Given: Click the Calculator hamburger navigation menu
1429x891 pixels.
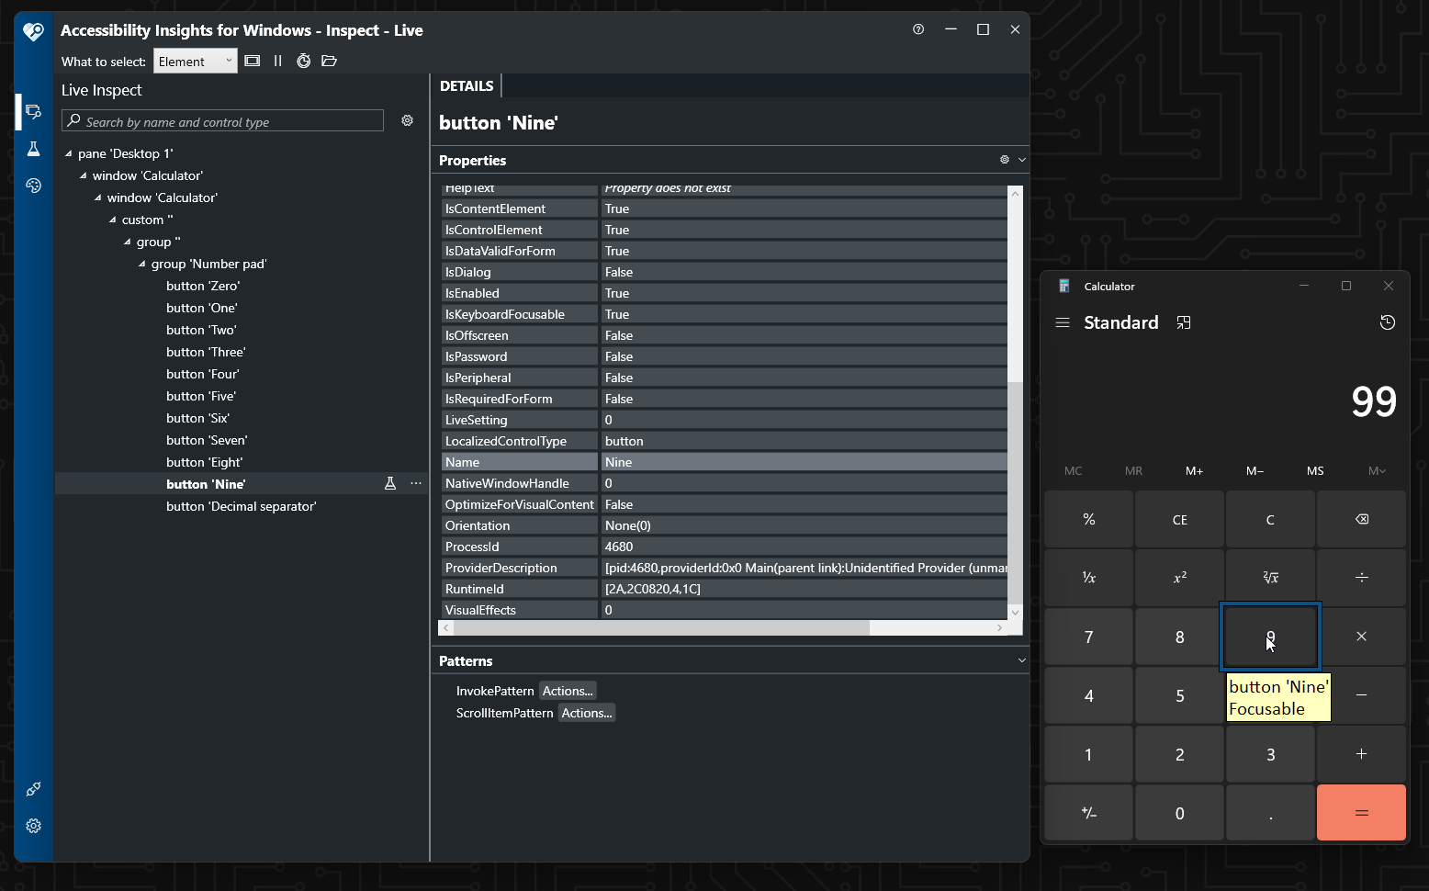Looking at the screenshot, I should coord(1063,322).
